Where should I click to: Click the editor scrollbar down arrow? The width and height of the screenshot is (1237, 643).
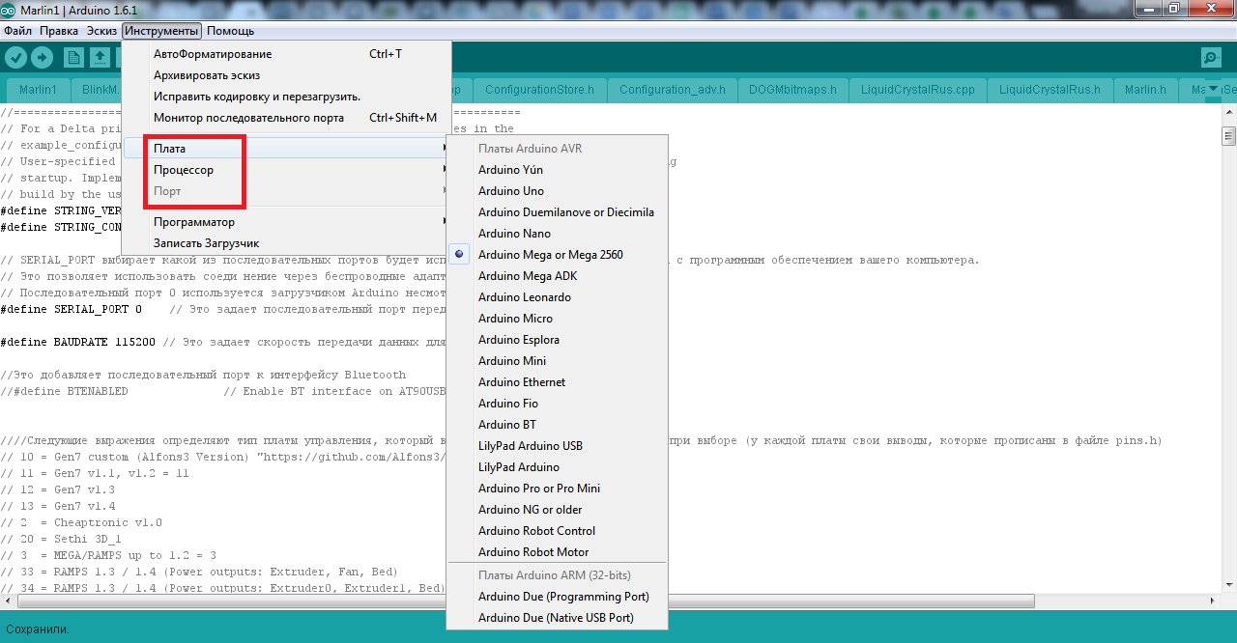coord(1228,584)
